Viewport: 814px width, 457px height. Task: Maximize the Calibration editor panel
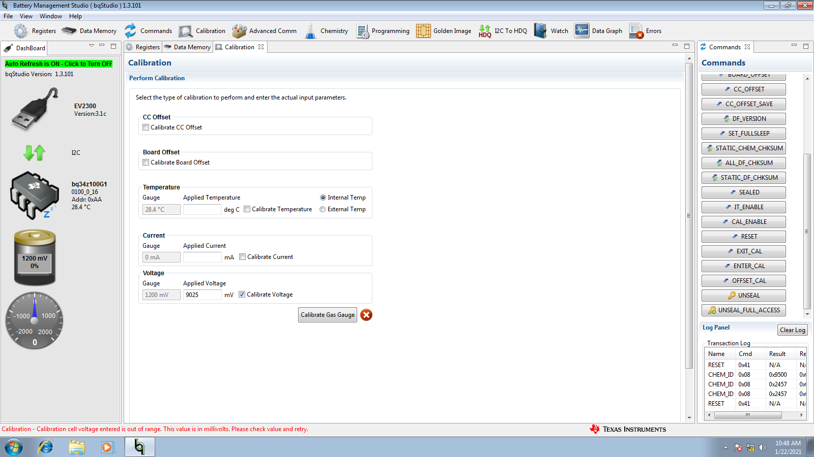point(686,46)
